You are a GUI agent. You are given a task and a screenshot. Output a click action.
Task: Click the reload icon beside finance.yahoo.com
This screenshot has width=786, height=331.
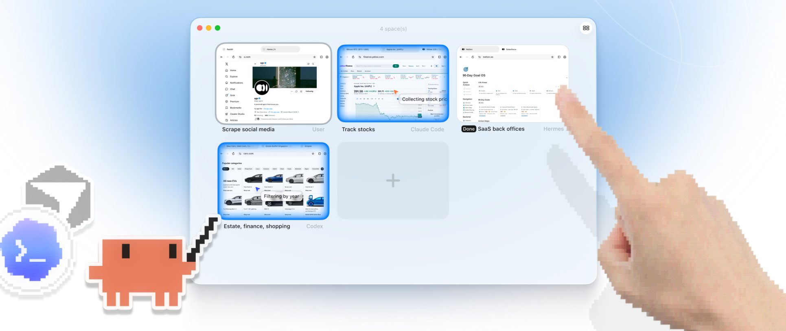(x=353, y=57)
